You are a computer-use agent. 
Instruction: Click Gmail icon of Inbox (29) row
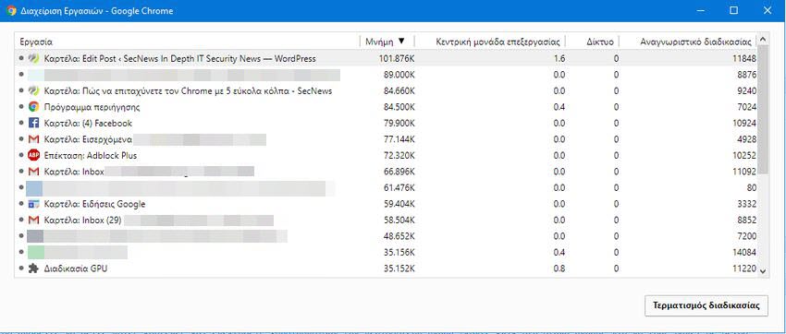tap(33, 220)
